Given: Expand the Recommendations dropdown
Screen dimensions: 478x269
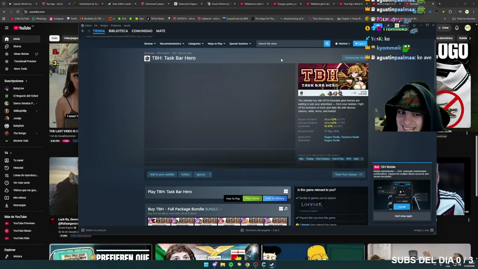Looking at the screenshot, I should 172,44.
